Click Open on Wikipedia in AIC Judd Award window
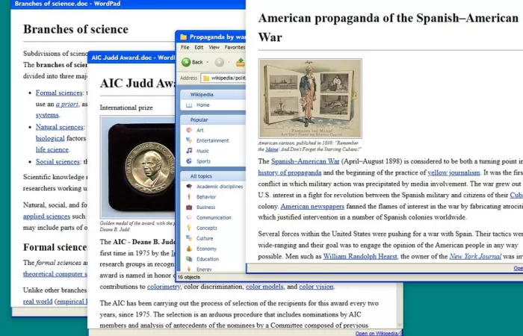The width and height of the screenshot is (523, 336). 377,333
